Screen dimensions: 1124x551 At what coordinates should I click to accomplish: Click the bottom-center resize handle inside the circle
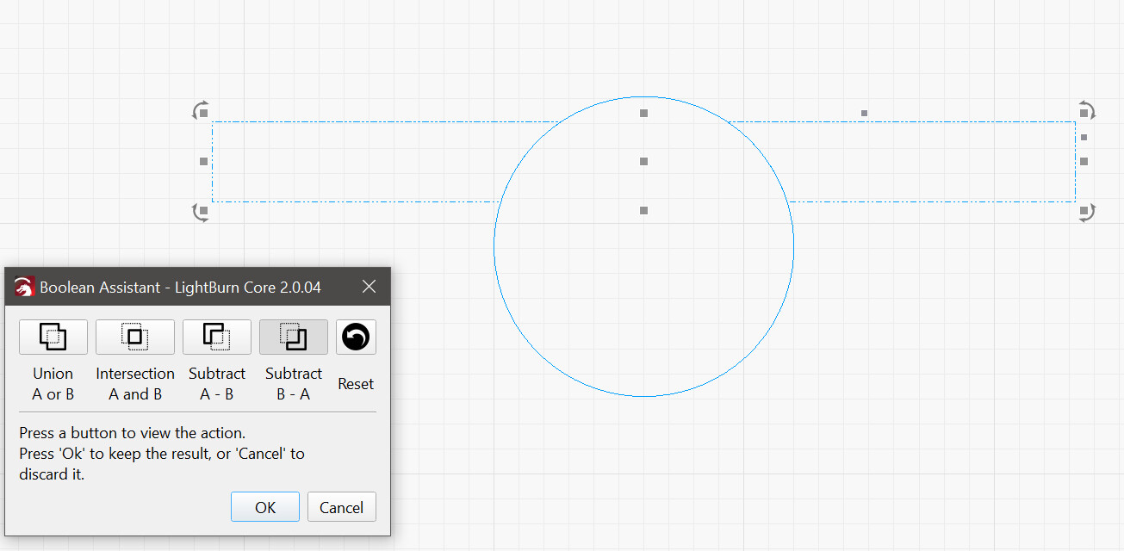643,210
